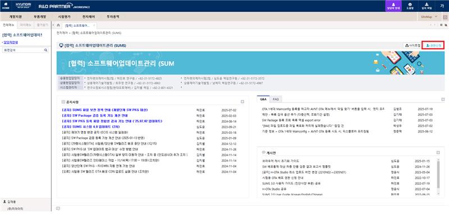Open the 부품개발 menu
449x214 pixels.
click(x=40, y=17)
